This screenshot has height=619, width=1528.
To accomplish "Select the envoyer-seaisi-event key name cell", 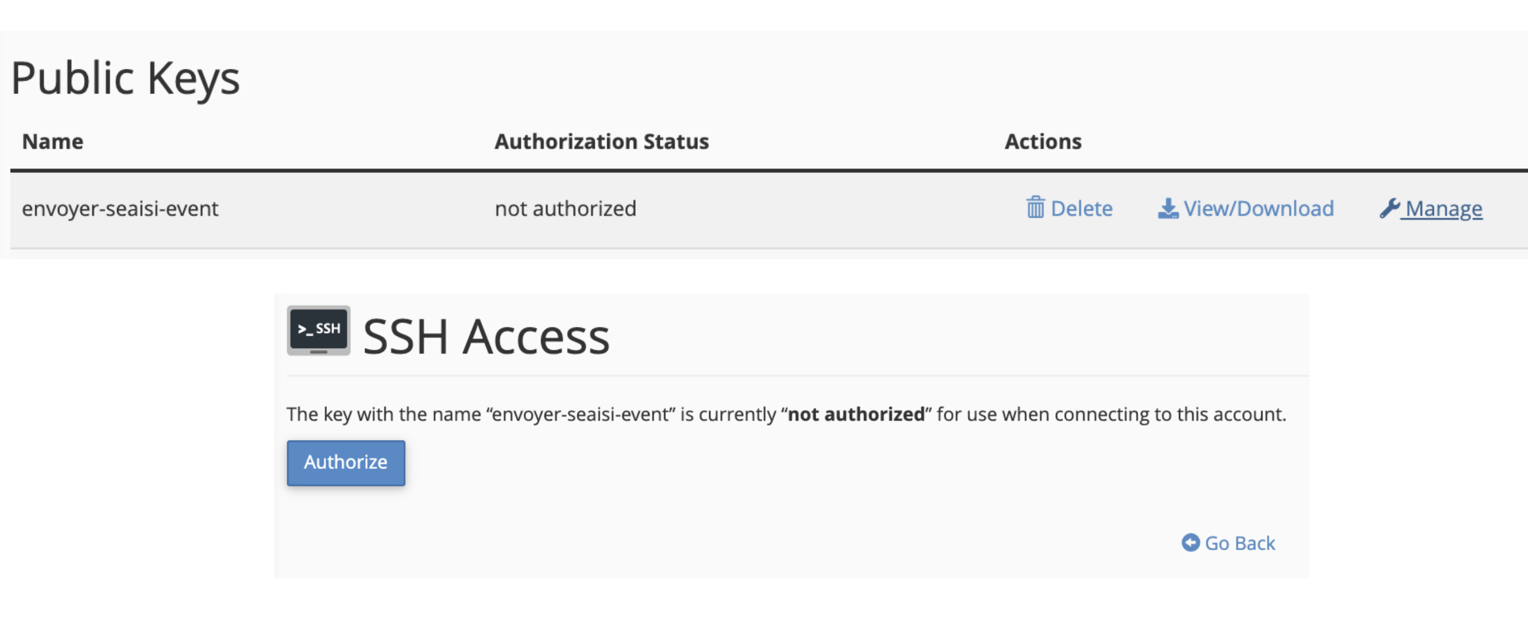I will pos(120,209).
